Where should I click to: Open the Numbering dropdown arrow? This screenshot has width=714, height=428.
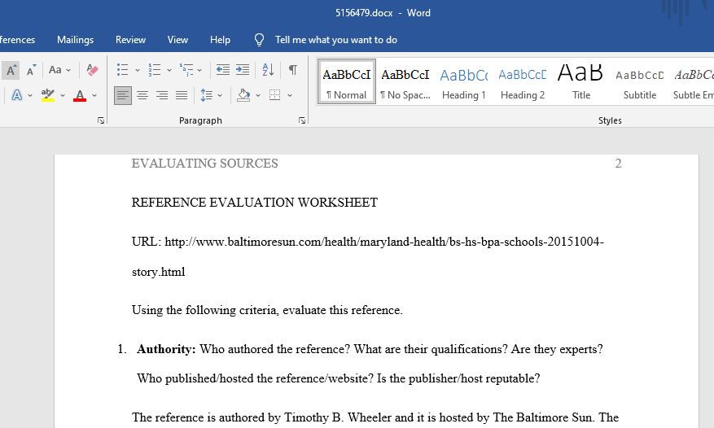click(169, 70)
